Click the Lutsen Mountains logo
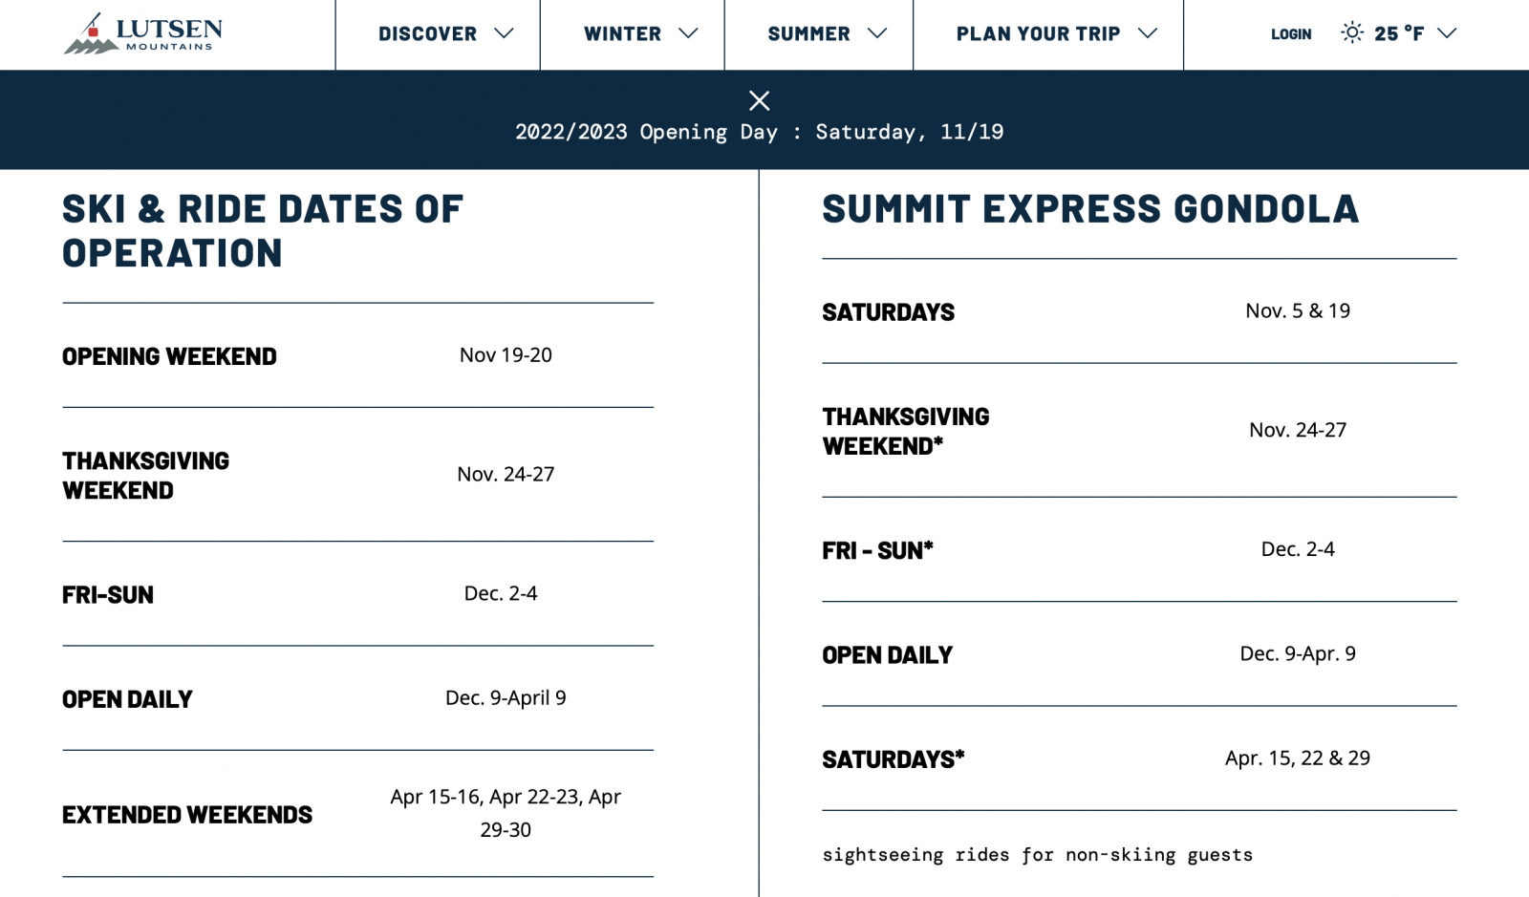The width and height of the screenshot is (1529, 897). (x=143, y=33)
